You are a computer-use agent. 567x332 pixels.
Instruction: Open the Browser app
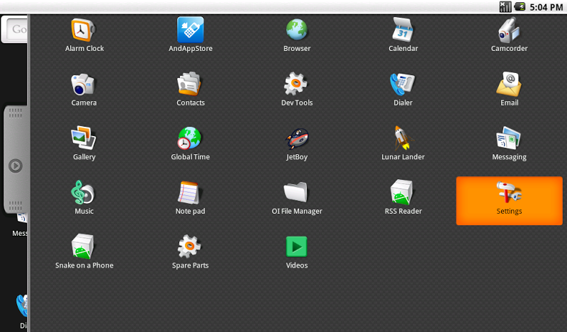pyautogui.click(x=296, y=35)
